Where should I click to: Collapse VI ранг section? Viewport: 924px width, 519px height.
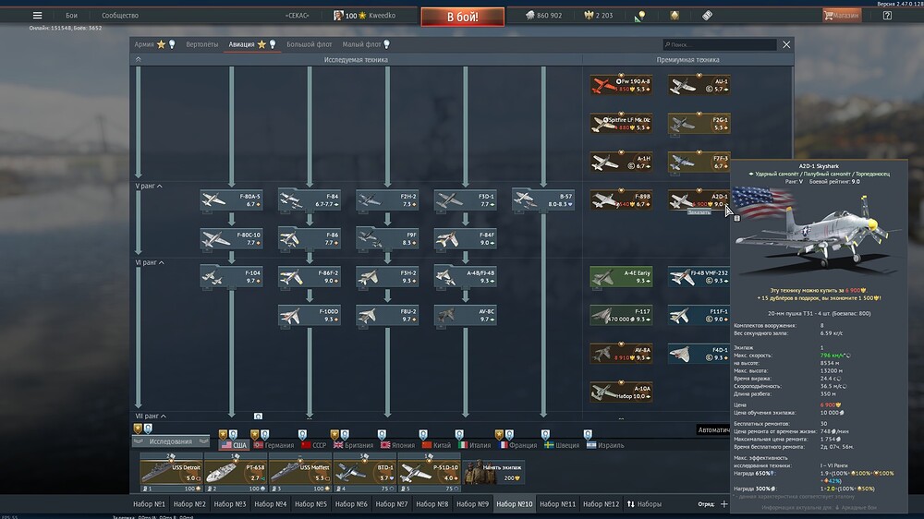pos(150,263)
